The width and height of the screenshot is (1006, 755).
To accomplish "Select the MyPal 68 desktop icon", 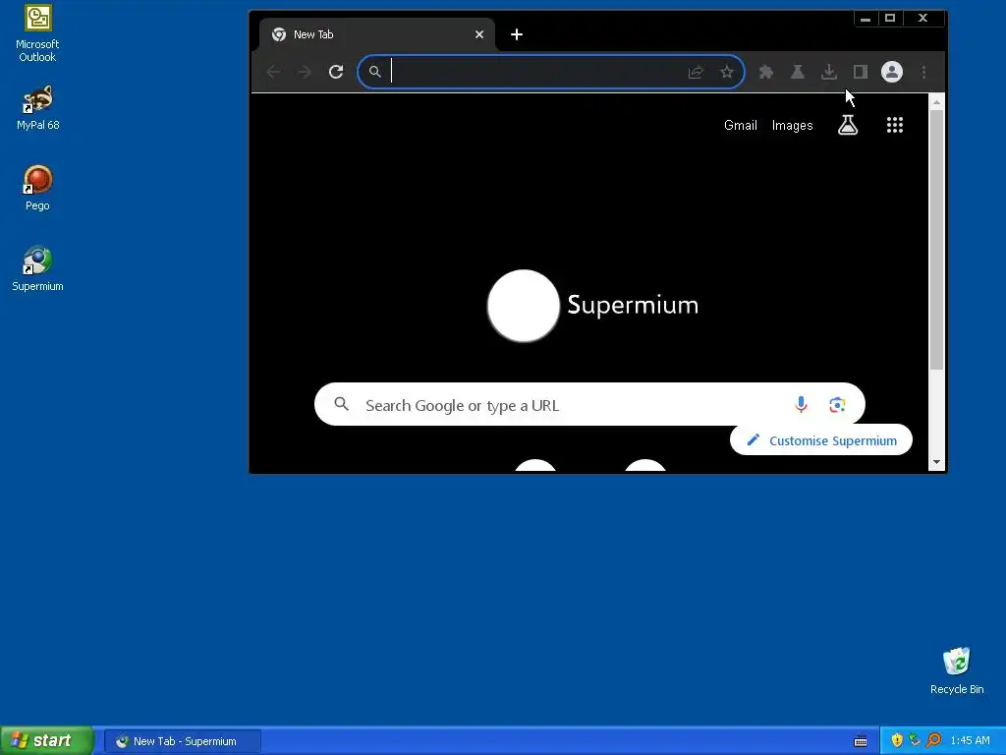I will tap(37, 108).
